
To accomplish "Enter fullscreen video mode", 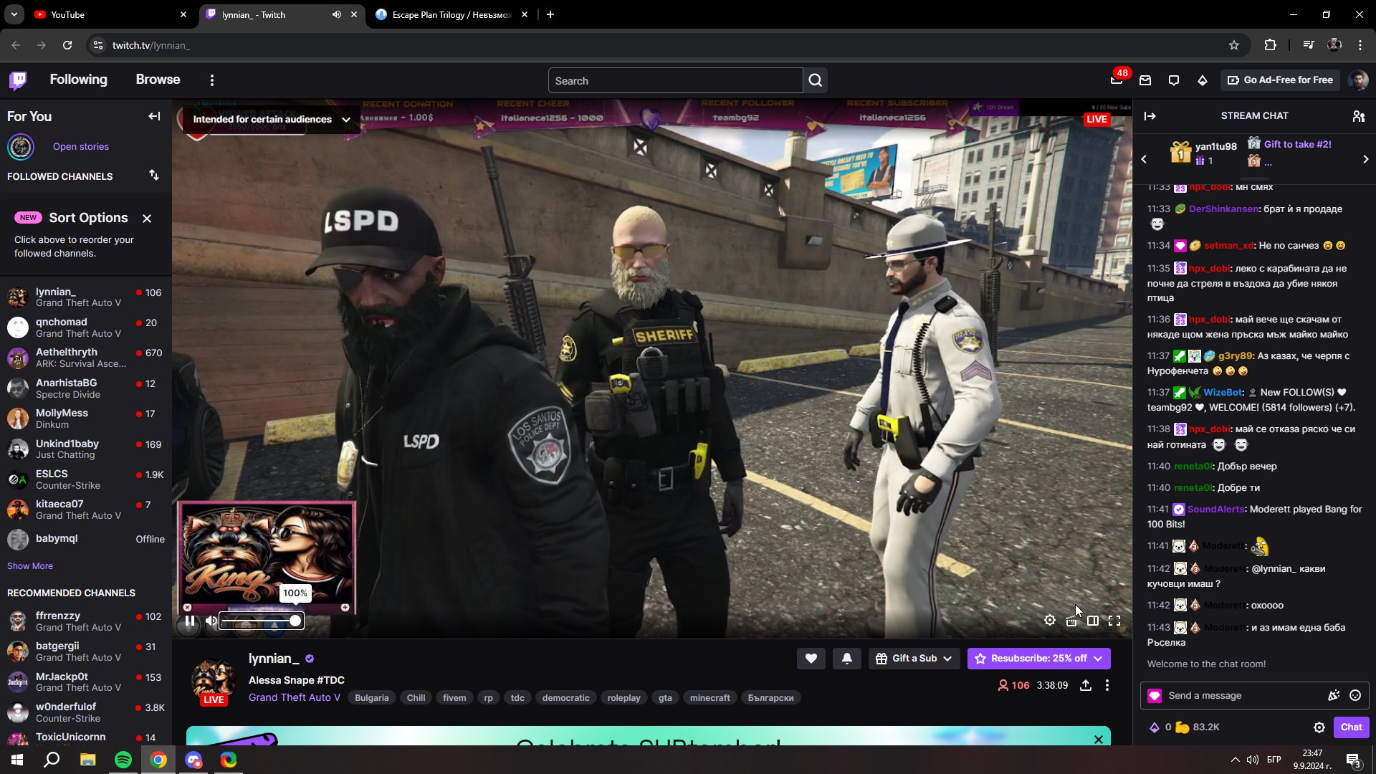I will (1114, 621).
